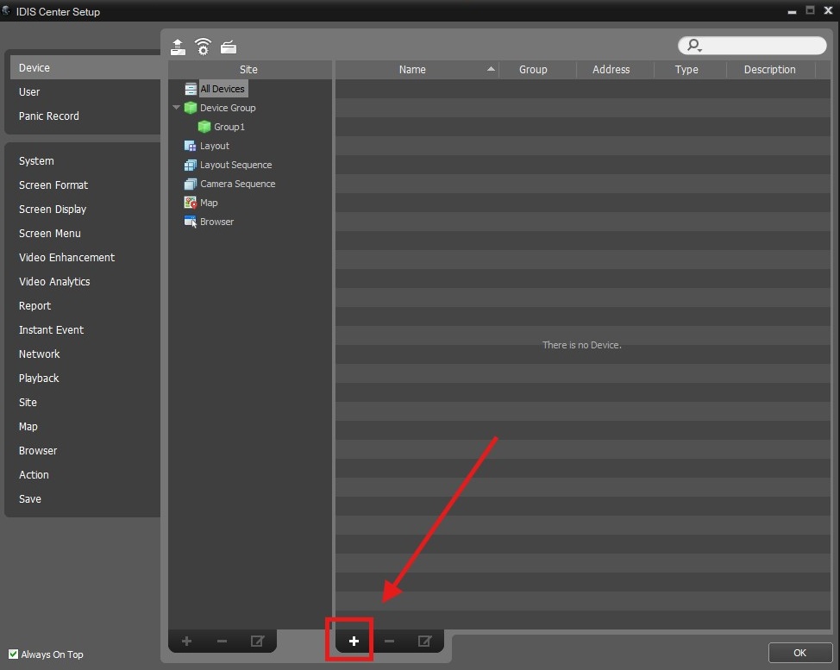Click the add site plus button
This screenshot has height=670, width=840.
click(x=186, y=642)
